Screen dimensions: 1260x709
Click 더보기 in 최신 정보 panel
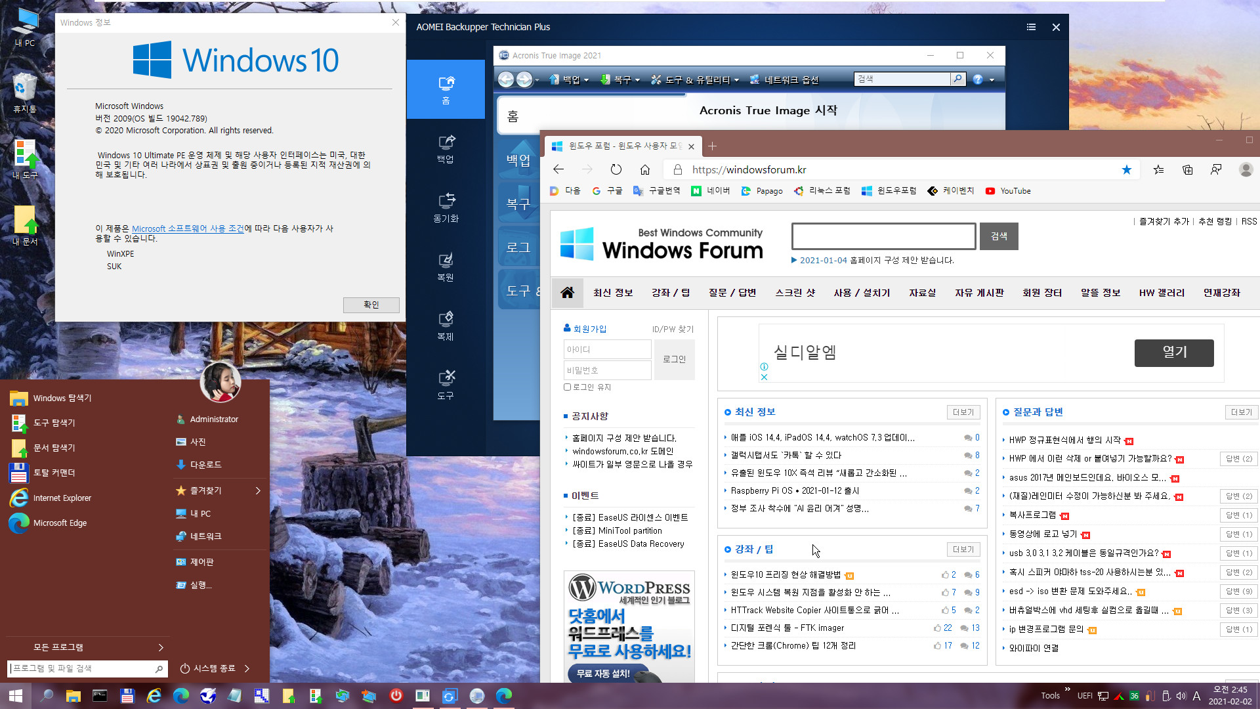pos(963,412)
